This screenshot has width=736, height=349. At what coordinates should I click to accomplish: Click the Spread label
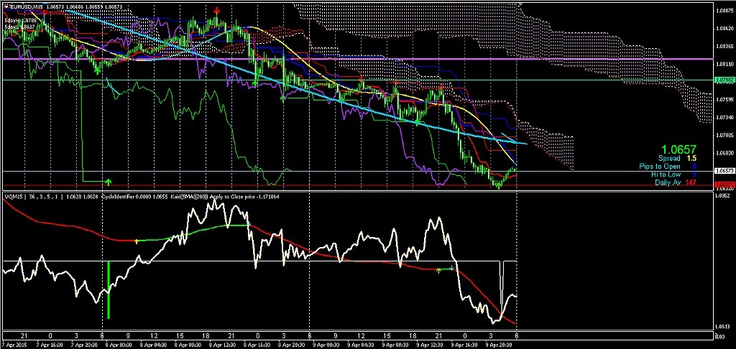670,159
